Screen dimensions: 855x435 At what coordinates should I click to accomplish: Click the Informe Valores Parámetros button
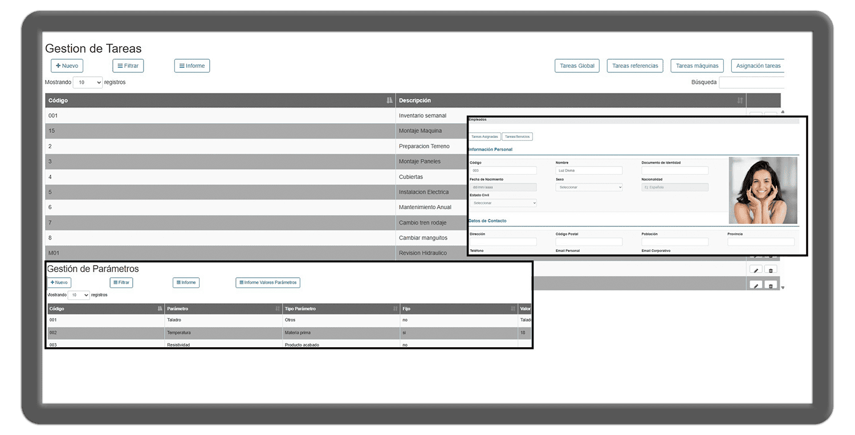[x=268, y=283]
